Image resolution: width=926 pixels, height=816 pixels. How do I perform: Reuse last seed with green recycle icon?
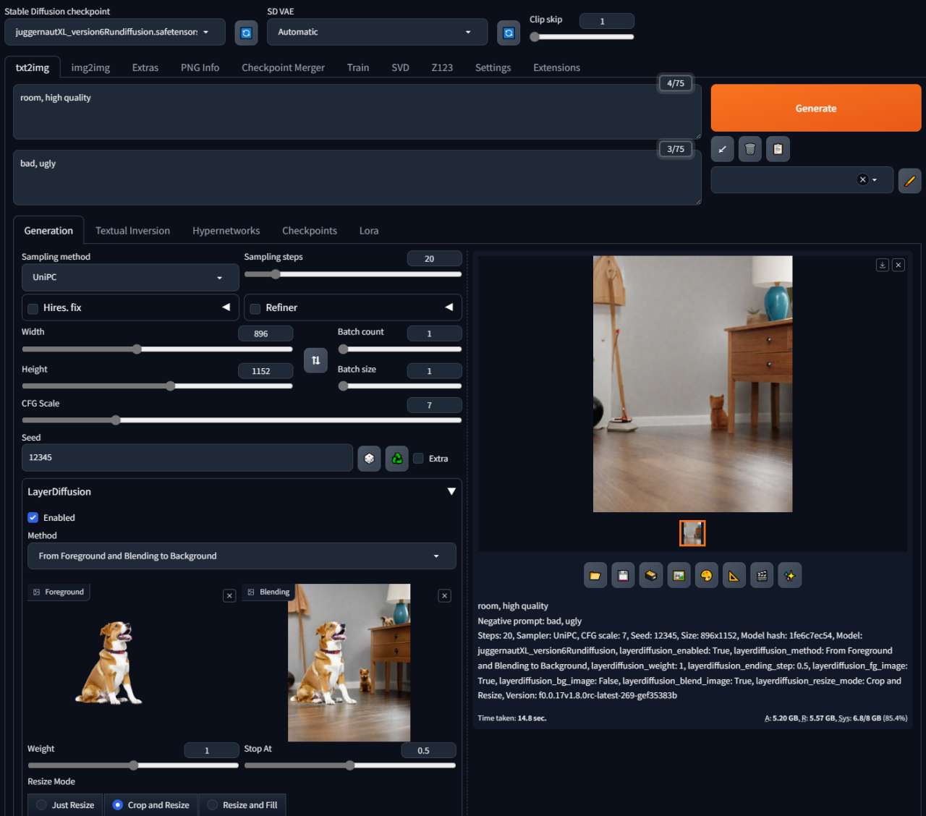click(397, 458)
